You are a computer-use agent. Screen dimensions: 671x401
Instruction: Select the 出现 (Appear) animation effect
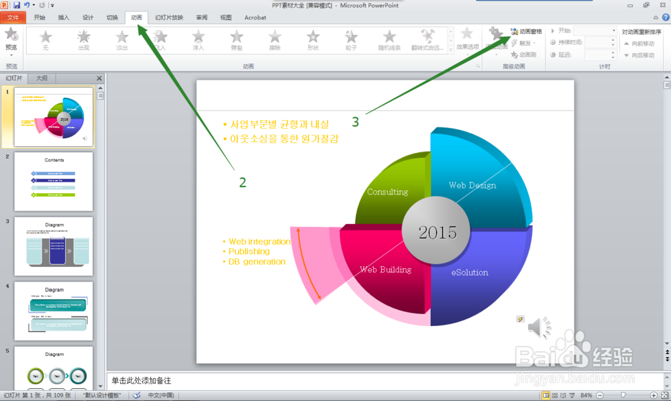(x=83, y=40)
